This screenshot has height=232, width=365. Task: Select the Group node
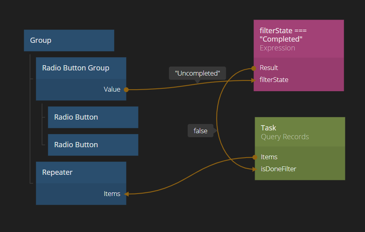(69, 40)
